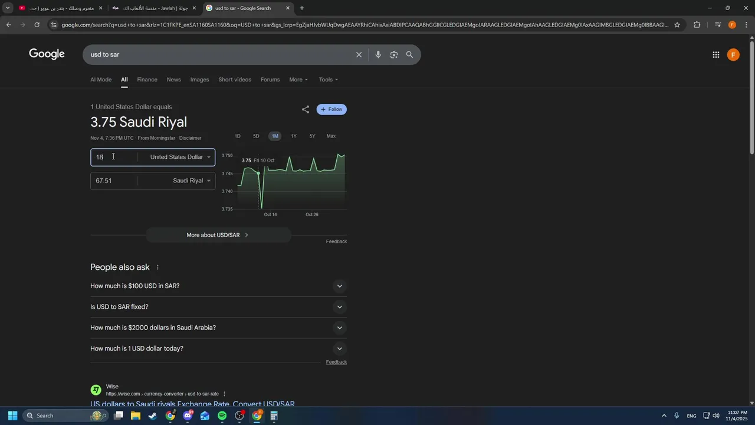Open the three-dot menu beside Wise result
Viewport: 755px width, 425px height.
click(x=224, y=394)
